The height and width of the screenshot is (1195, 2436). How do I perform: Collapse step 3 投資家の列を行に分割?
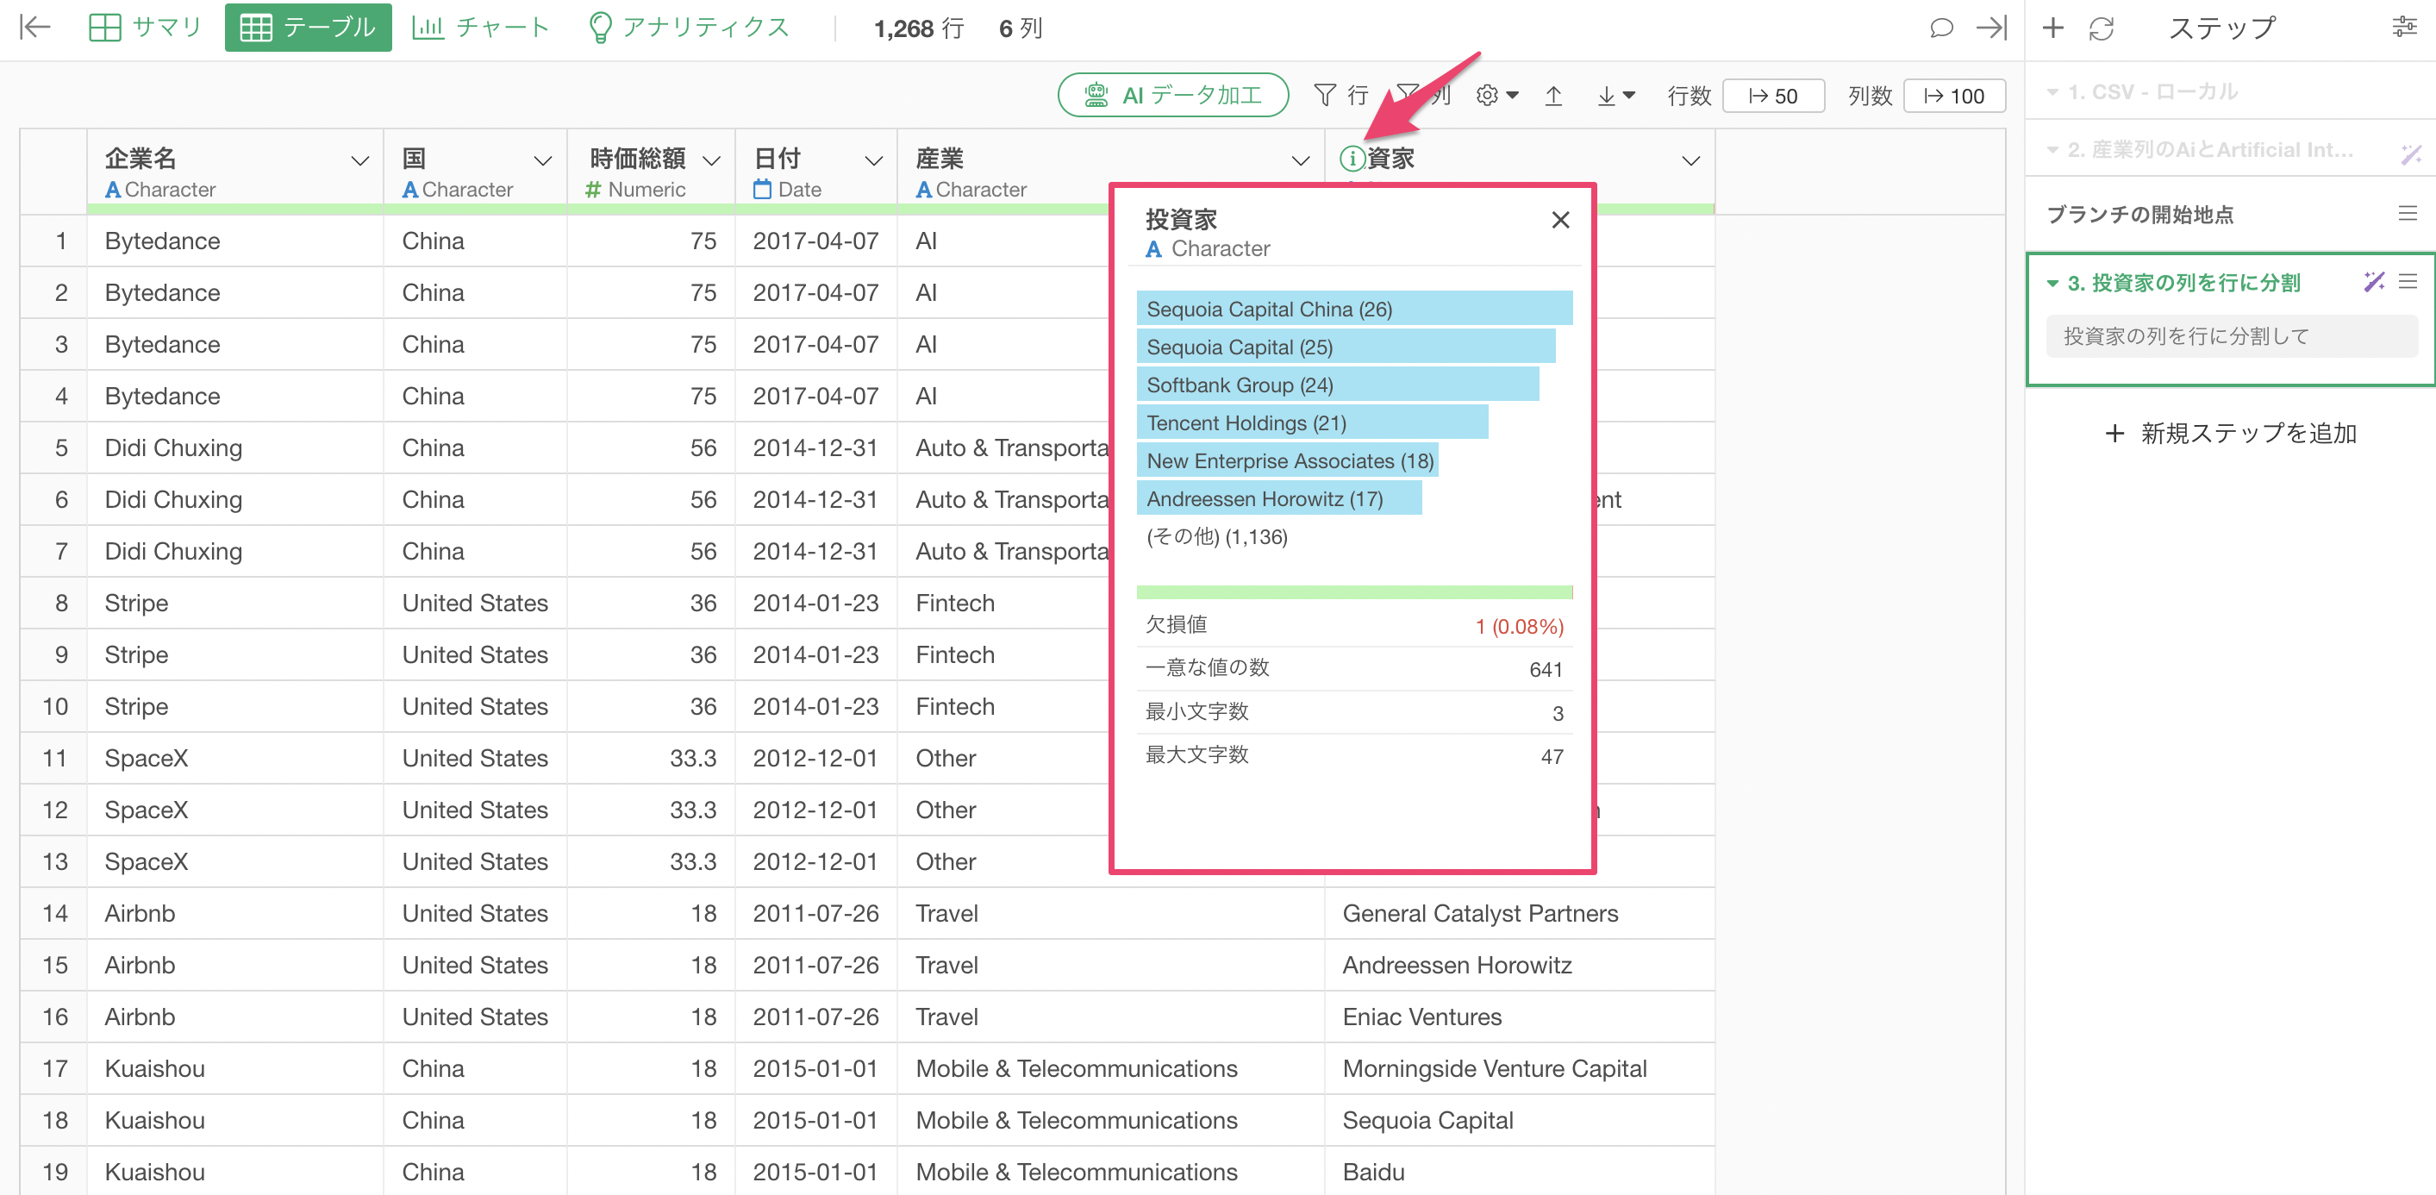[x=2053, y=283]
